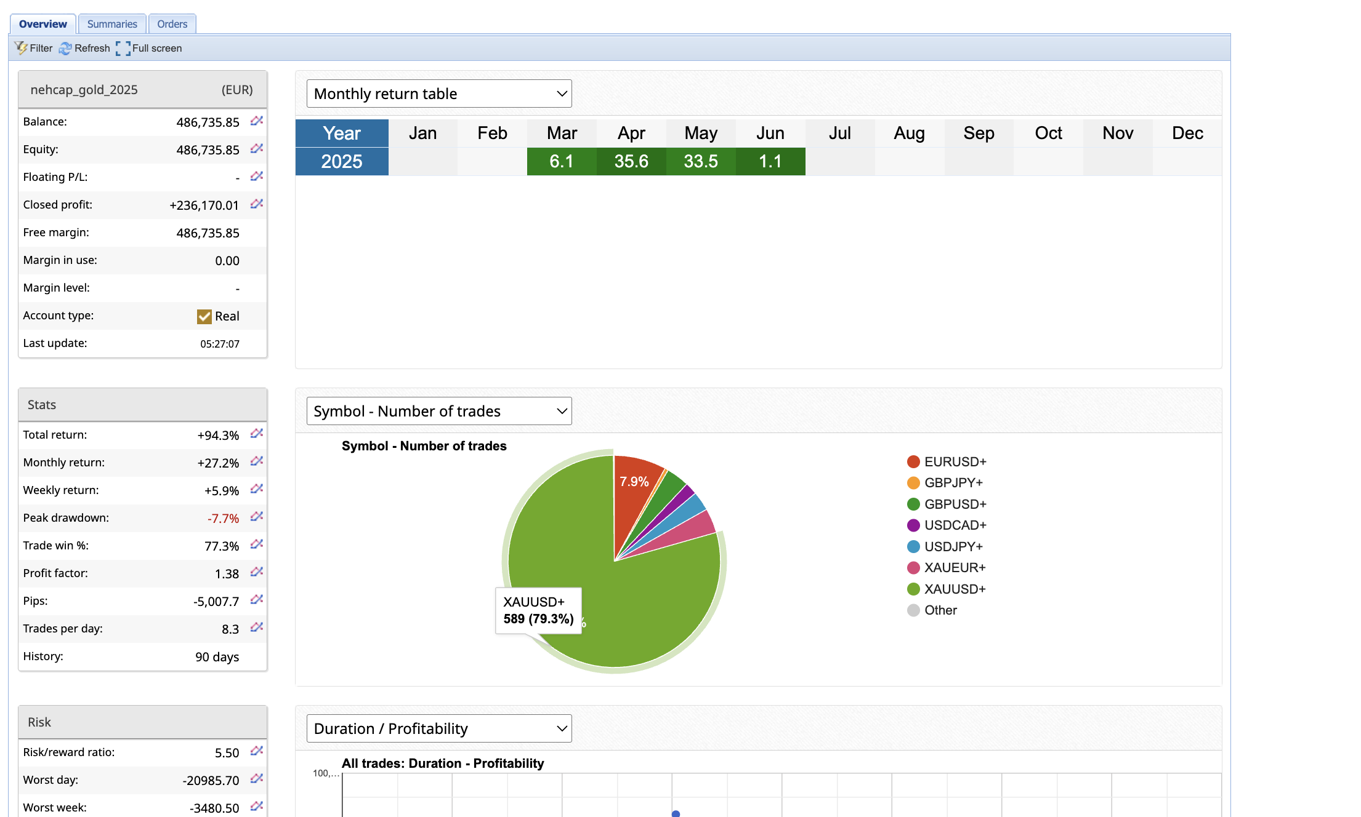
Task: Switch to the Summaries tab
Action: click(x=112, y=24)
